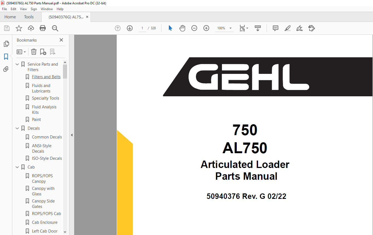Delete selected bookmark with trash icon

[x=34, y=52]
